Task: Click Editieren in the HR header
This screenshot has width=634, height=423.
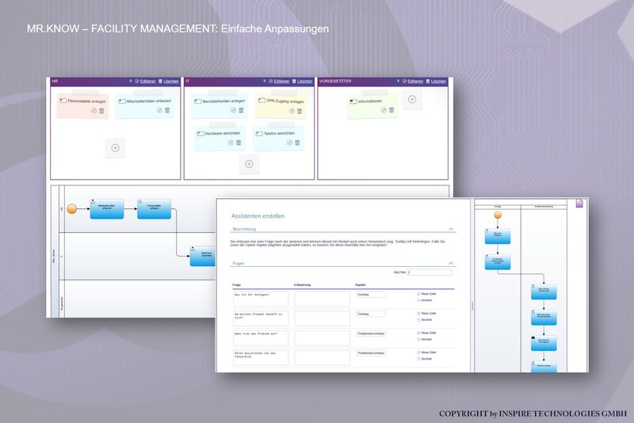Action: (x=147, y=82)
